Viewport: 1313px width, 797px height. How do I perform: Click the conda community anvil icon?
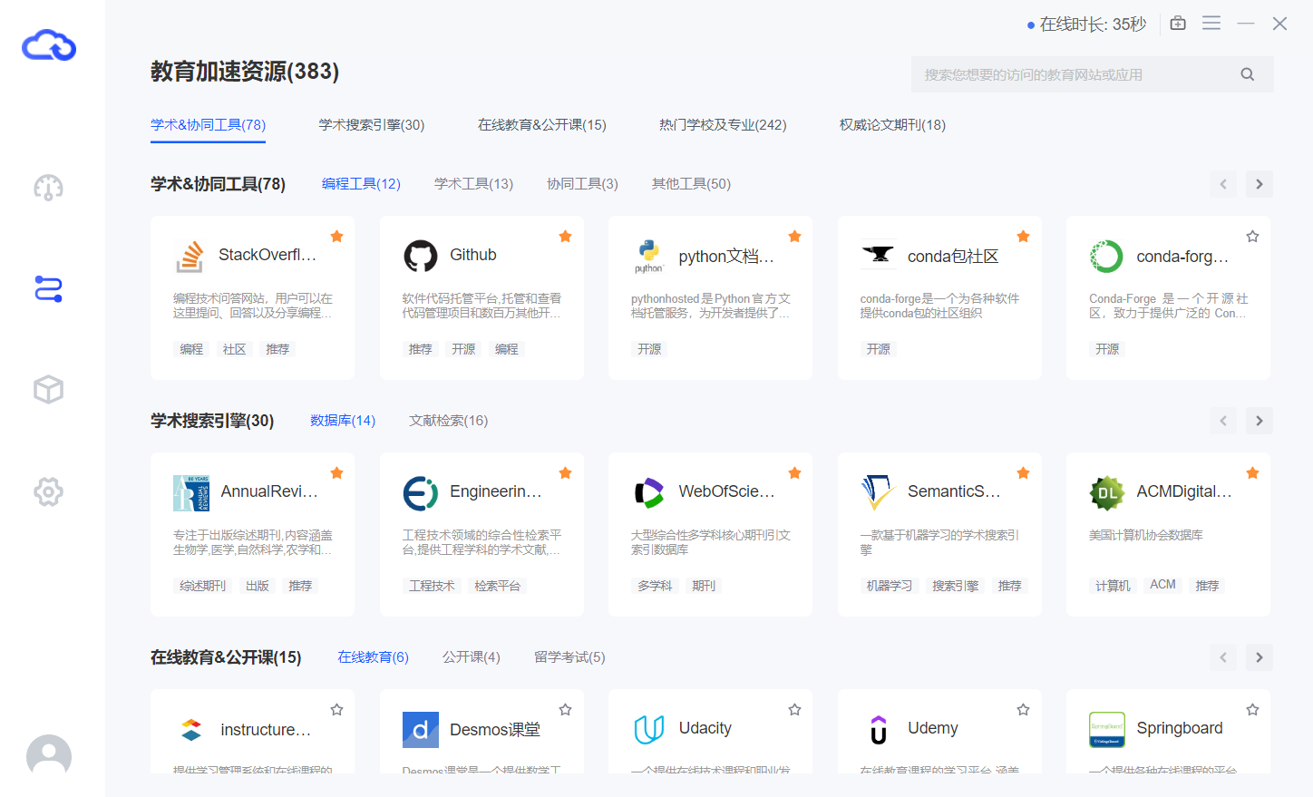(x=878, y=255)
